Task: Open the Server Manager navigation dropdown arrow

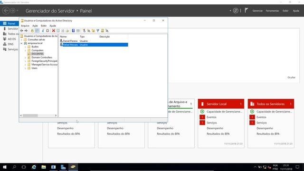Action: click(18, 10)
